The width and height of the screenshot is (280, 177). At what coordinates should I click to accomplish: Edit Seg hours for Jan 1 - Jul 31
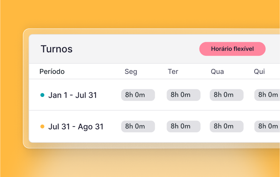pos(138,95)
